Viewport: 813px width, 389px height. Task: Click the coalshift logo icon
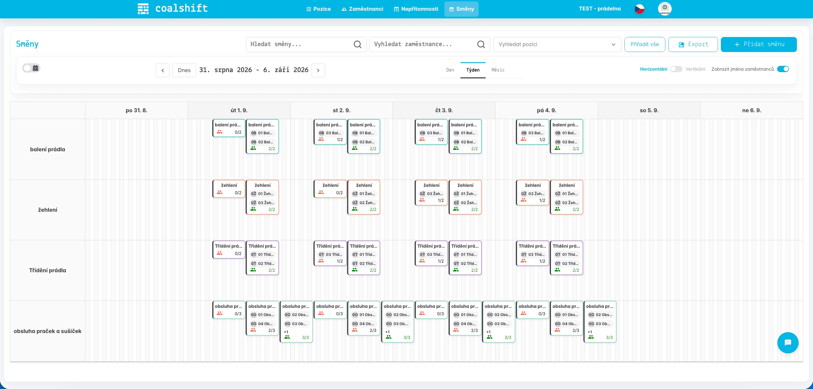[143, 8]
